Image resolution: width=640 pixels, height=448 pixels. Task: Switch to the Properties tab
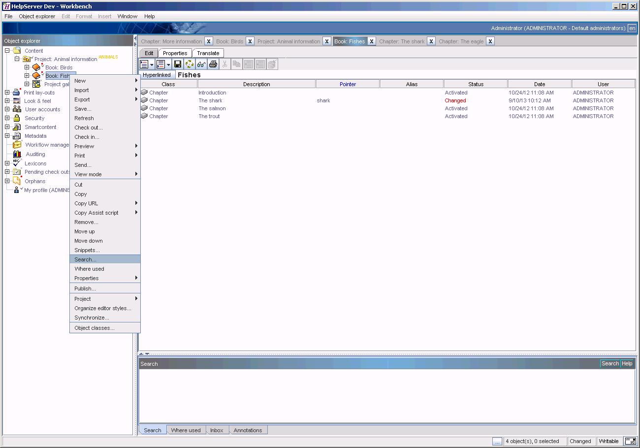(x=175, y=53)
